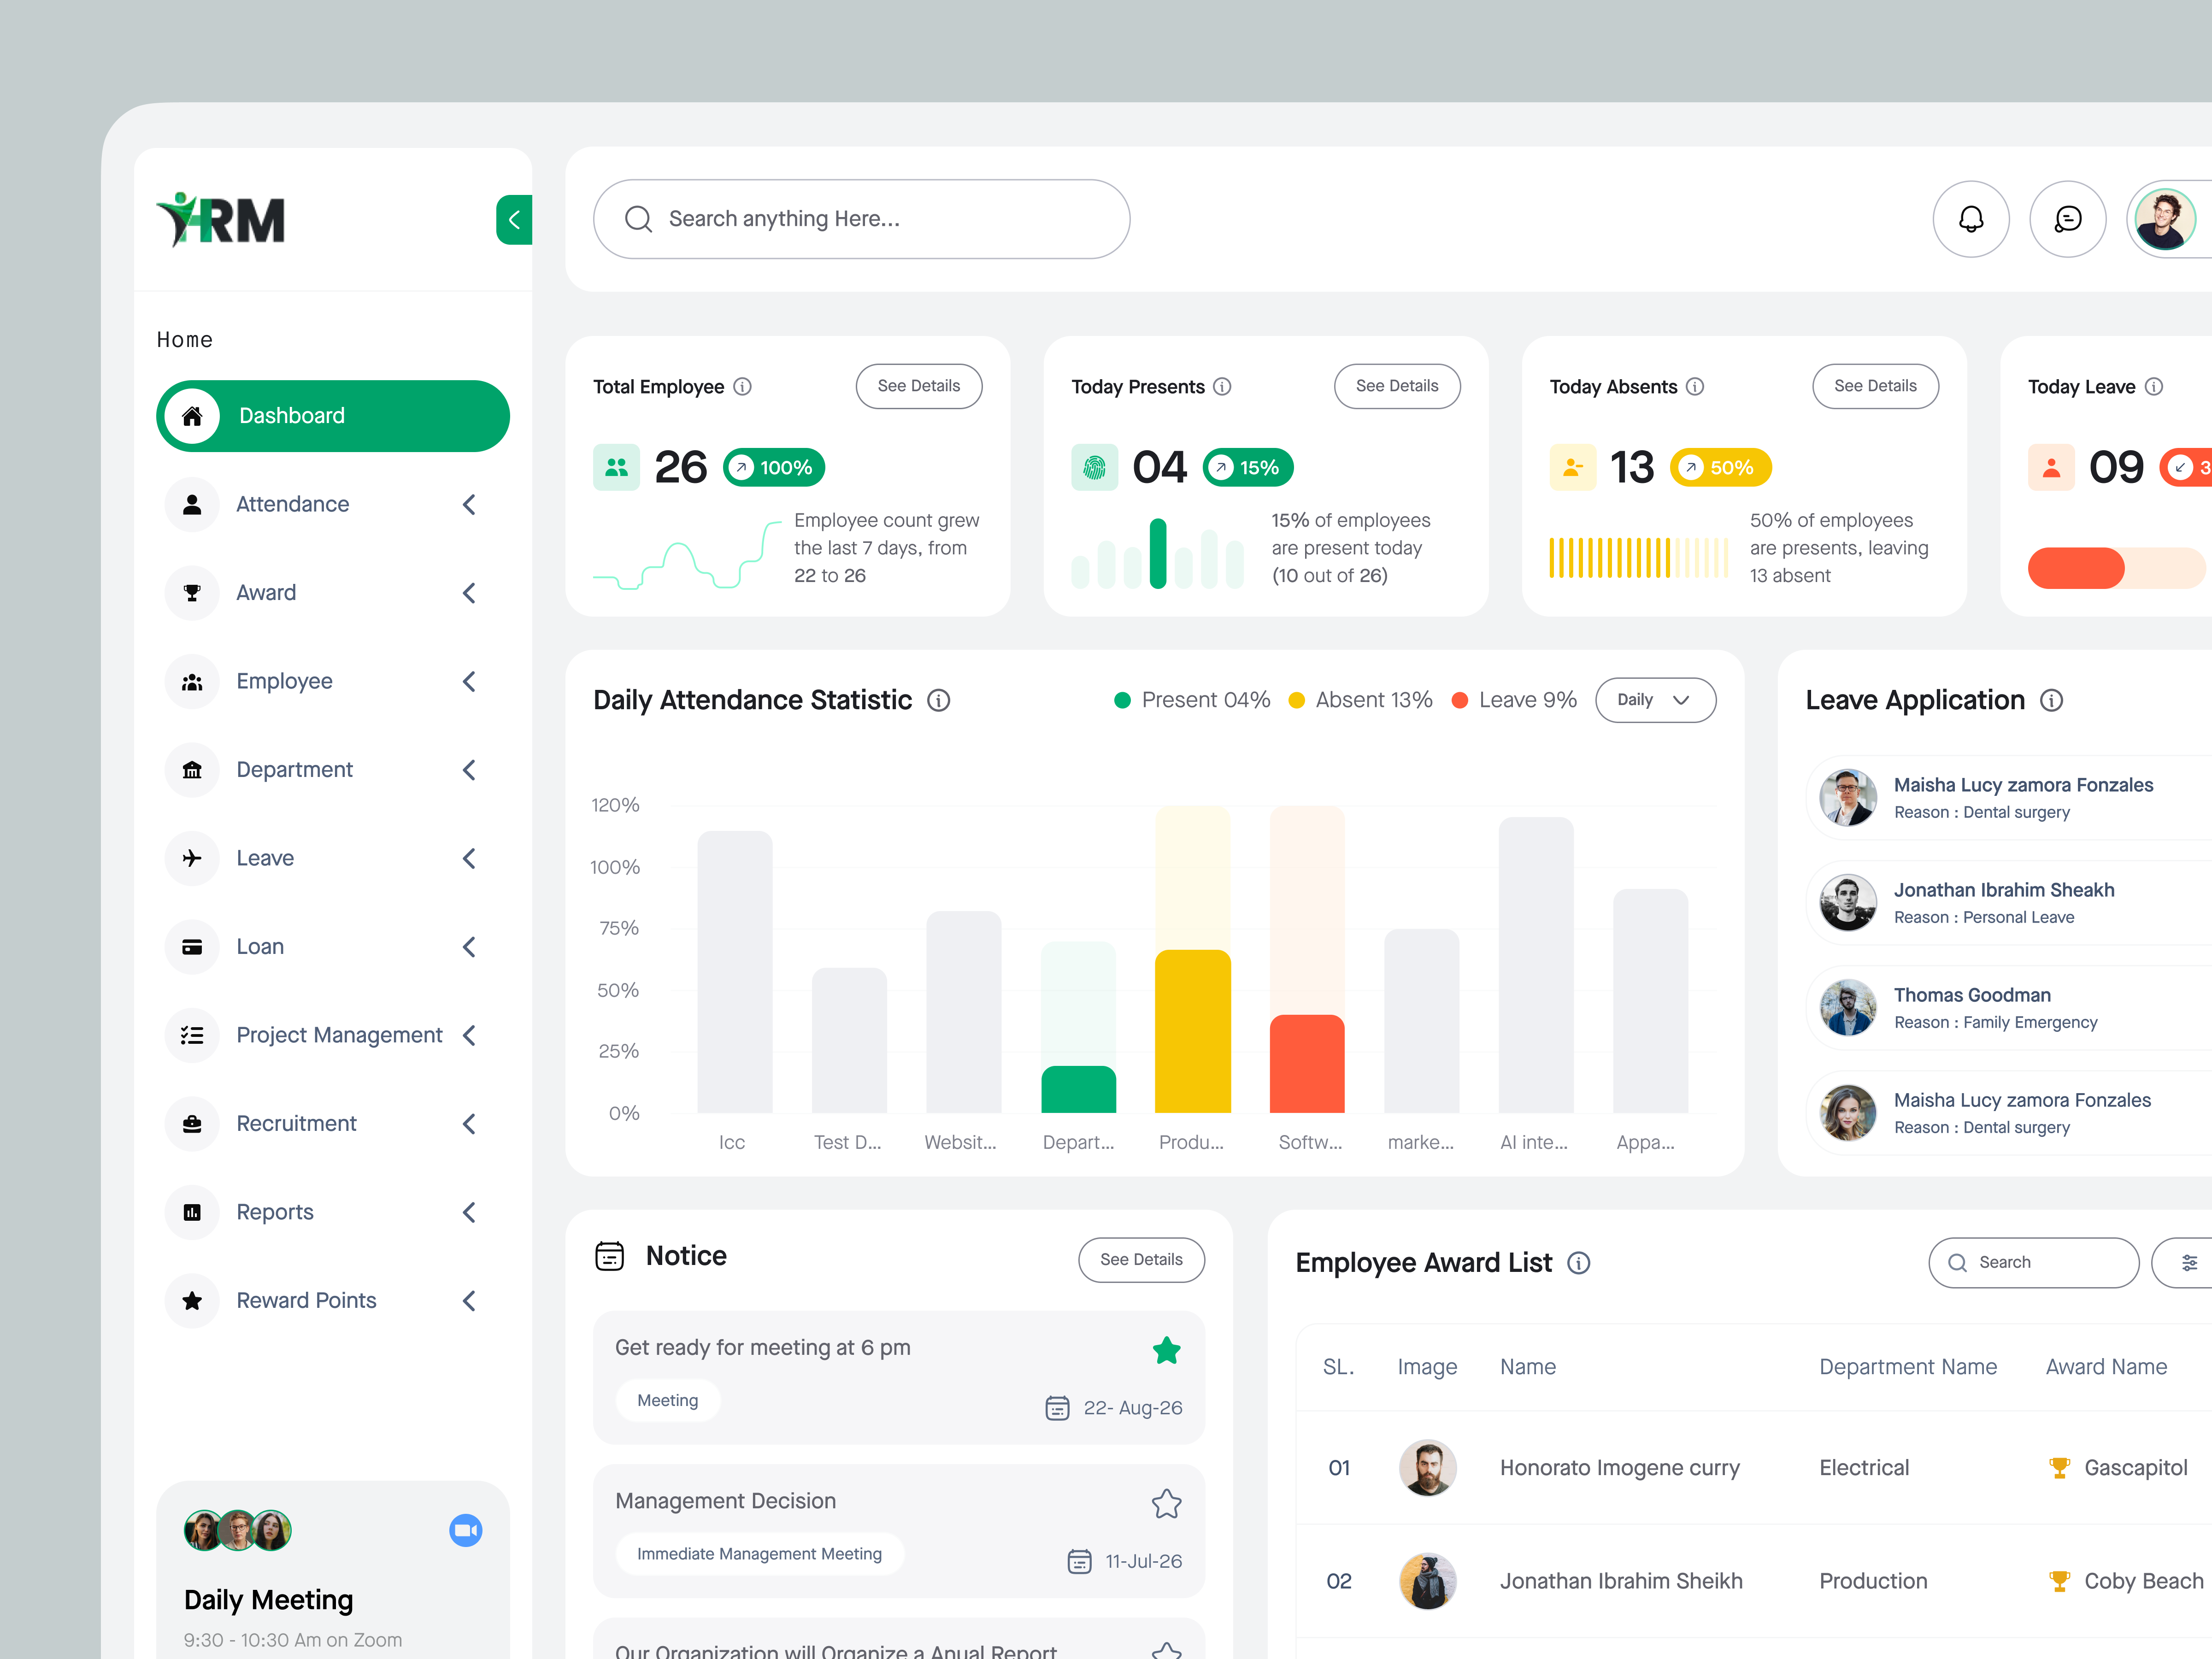See Details for Total Employee
The image size is (2212, 1659).
pos(918,386)
